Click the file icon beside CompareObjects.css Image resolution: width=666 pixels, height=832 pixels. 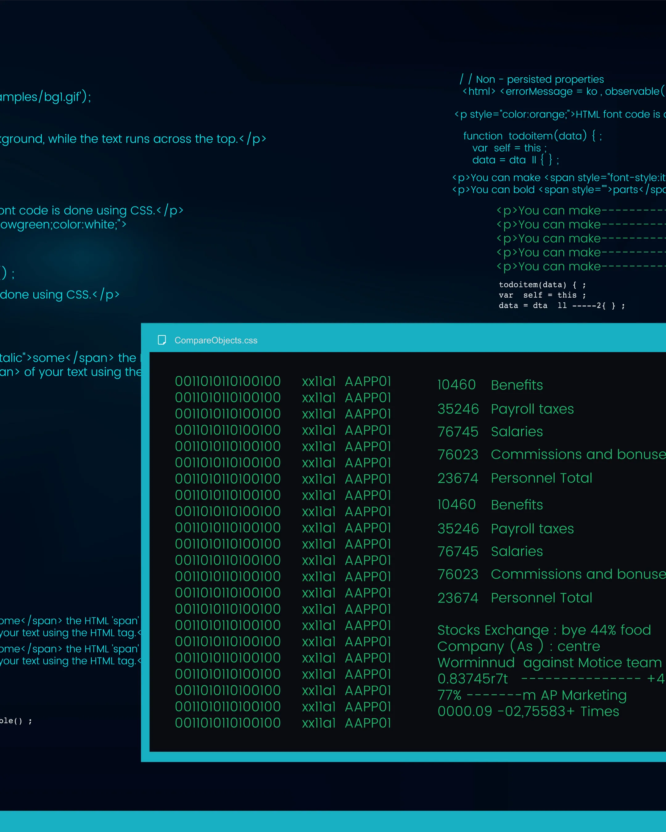pyautogui.click(x=162, y=340)
